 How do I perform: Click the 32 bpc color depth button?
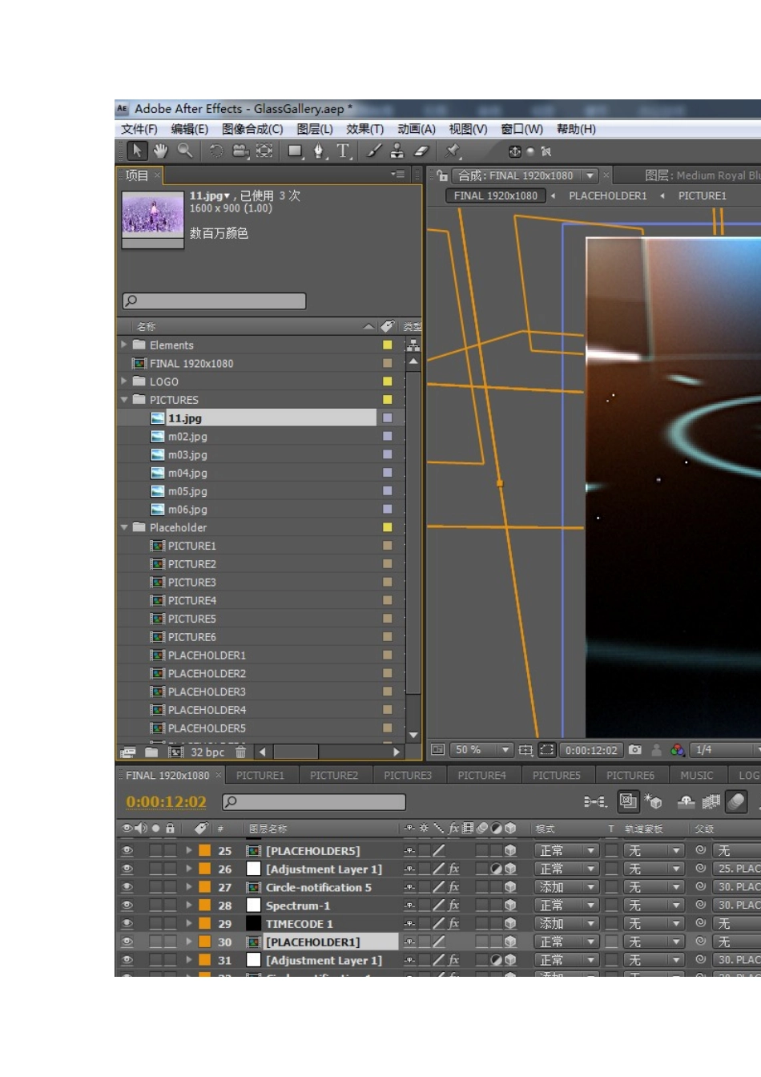[207, 752]
